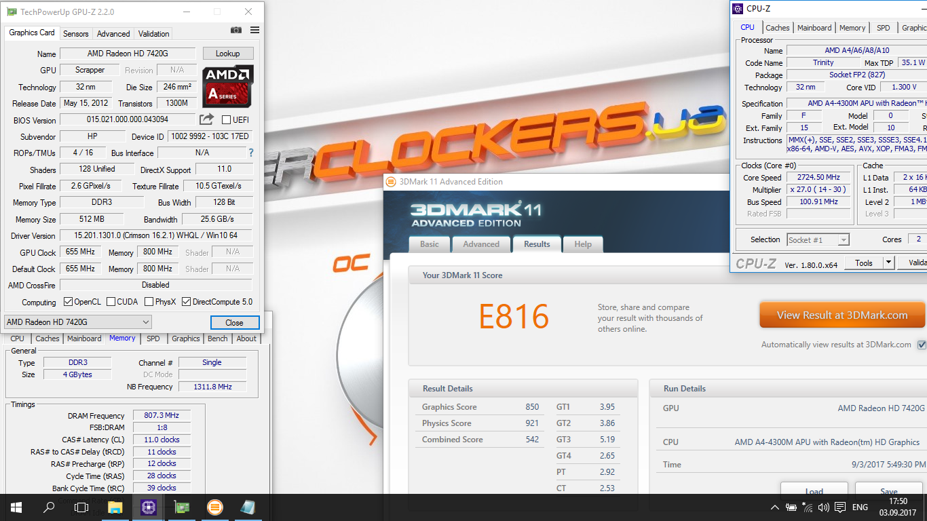Click the BIOS export share icon
This screenshot has width=927, height=521.
[x=206, y=119]
